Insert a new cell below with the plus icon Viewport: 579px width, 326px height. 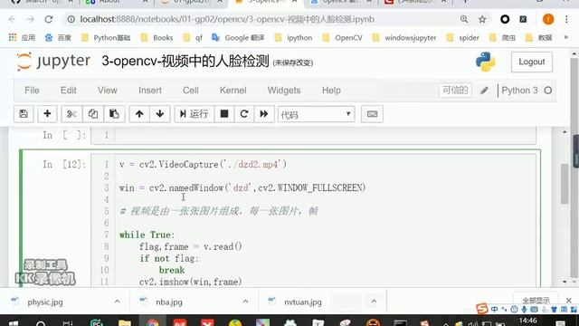tap(47, 114)
